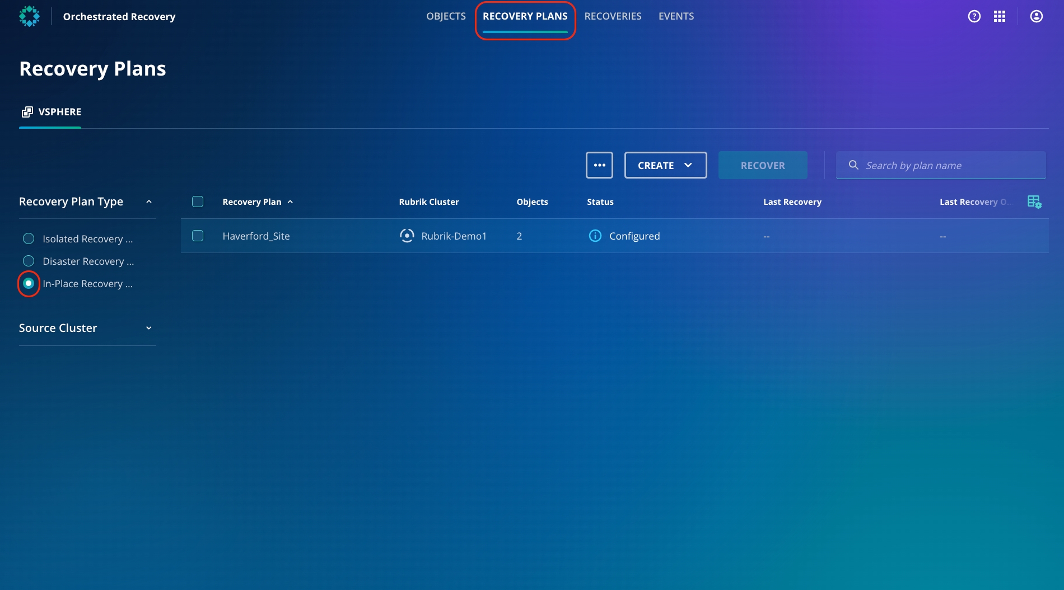Open the help question mark icon
The width and height of the screenshot is (1064, 590).
coord(974,16)
